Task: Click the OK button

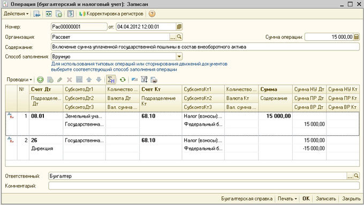Action: [306, 199]
